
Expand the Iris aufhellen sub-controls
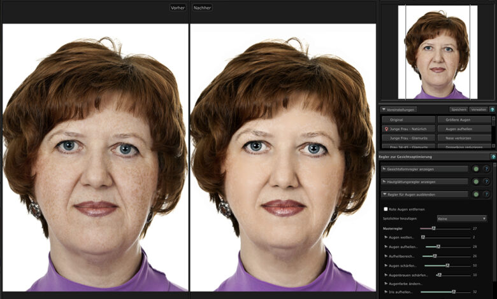pyautogui.click(x=386, y=292)
